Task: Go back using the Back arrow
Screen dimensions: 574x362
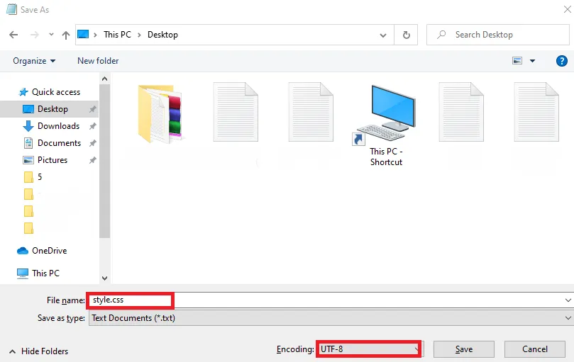Action: coord(13,35)
